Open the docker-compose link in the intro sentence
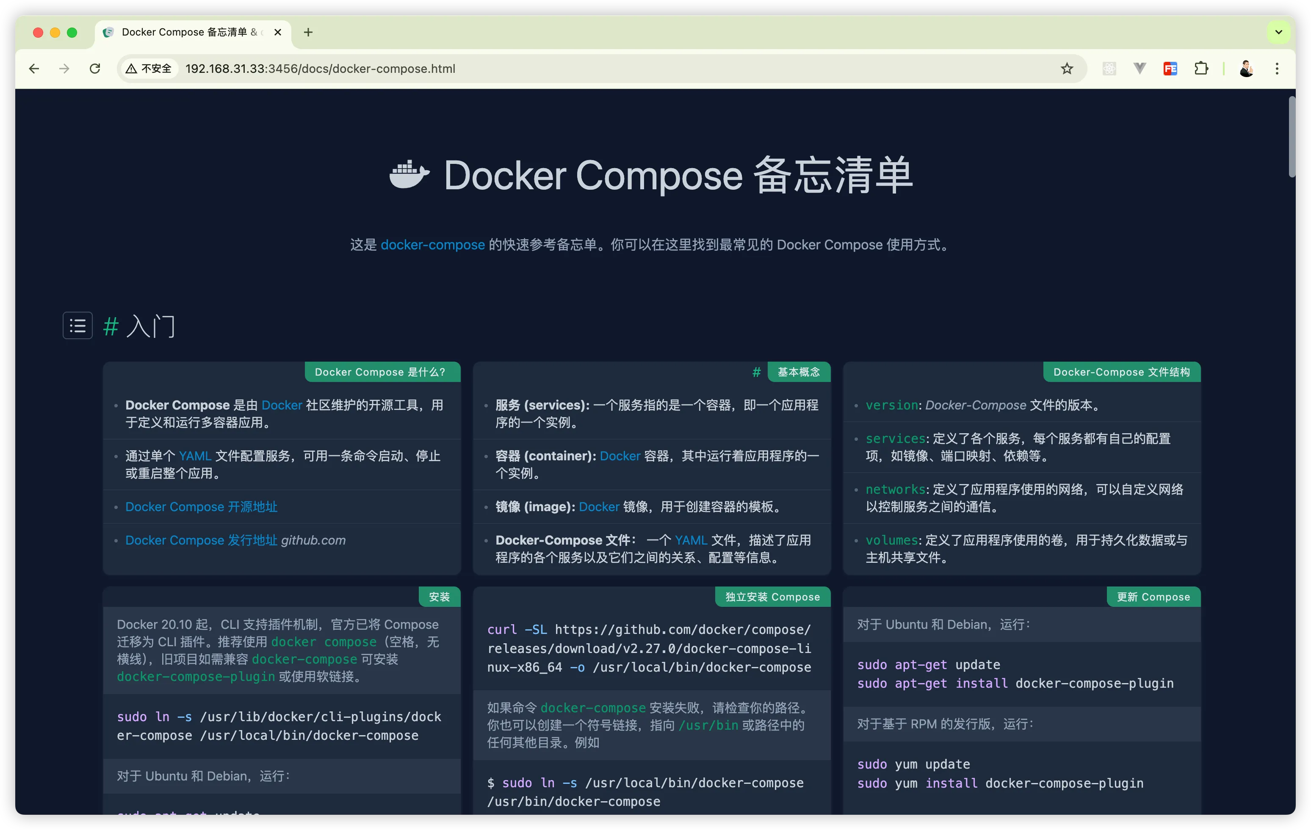Screen dimensions: 1311x830 (433, 244)
